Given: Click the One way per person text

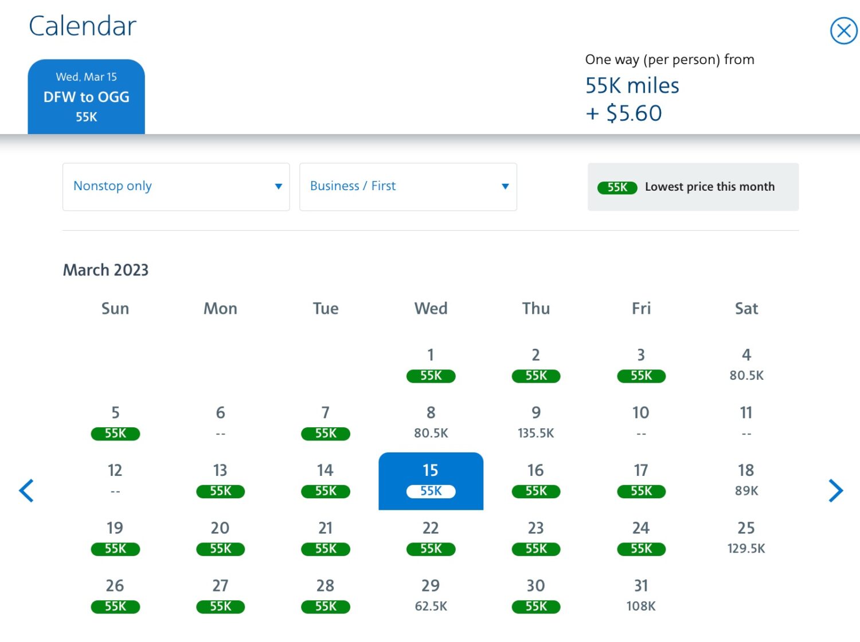Looking at the screenshot, I should 669,59.
